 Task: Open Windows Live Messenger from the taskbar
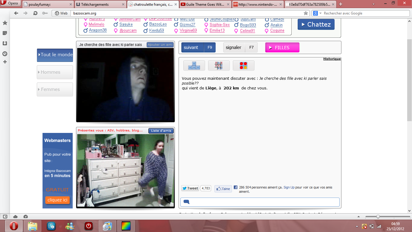(x=70, y=226)
